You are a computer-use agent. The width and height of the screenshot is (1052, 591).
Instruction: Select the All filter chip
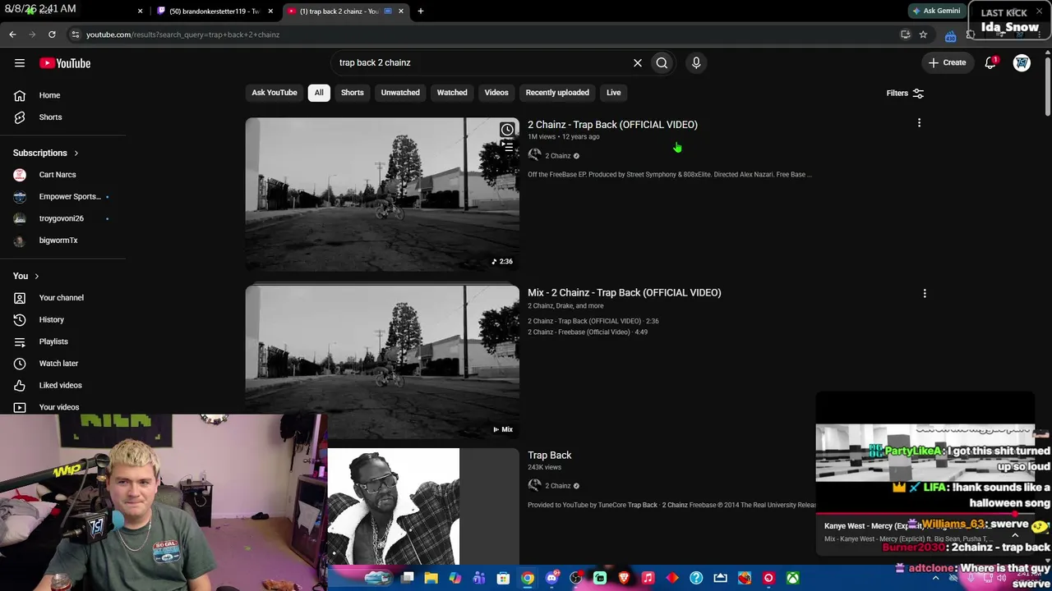[319, 93]
